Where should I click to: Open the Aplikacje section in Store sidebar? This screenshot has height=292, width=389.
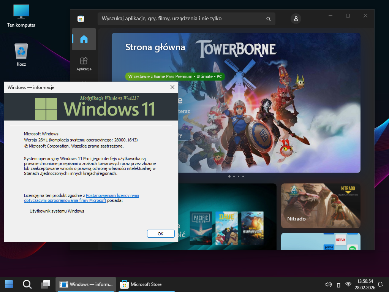(x=84, y=63)
